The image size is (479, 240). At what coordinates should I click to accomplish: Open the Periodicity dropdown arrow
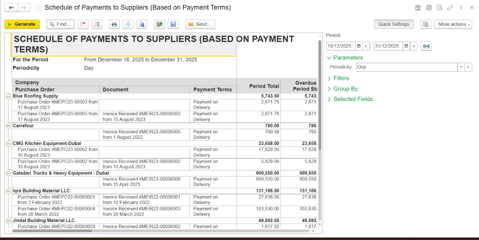(461, 67)
